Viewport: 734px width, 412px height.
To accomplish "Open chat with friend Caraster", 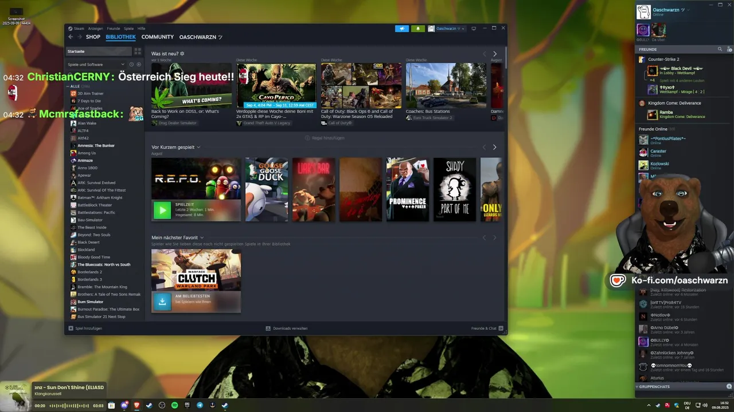I will coord(682,153).
